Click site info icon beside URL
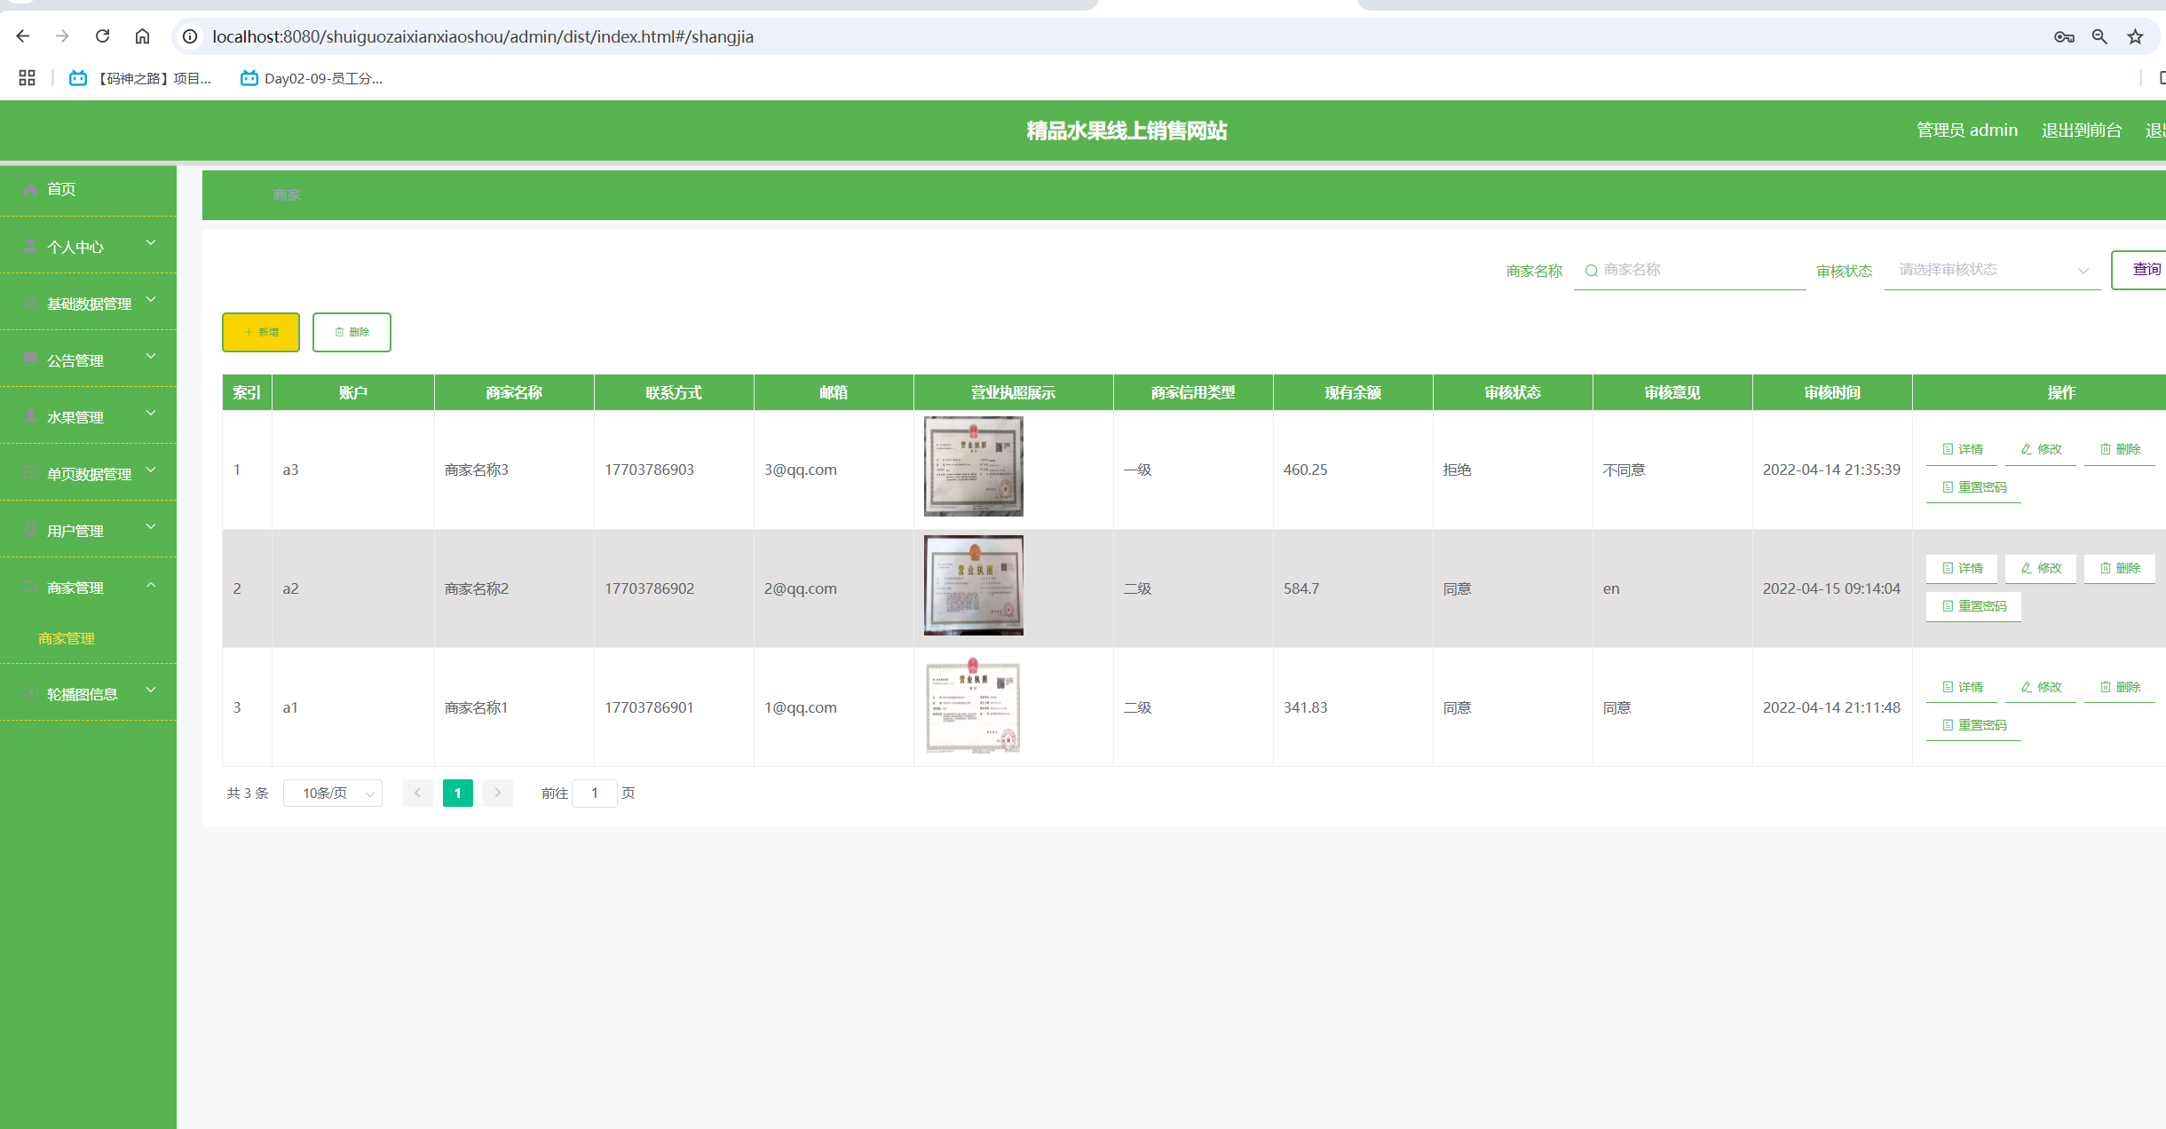The image size is (2166, 1129). (190, 36)
